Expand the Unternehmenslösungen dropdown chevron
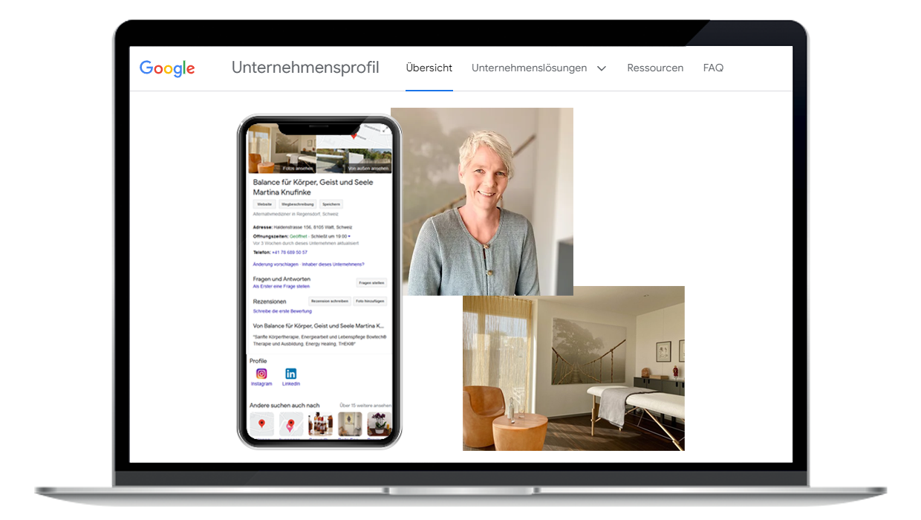Image resolution: width=921 pixels, height=520 pixels. pyautogui.click(x=602, y=68)
